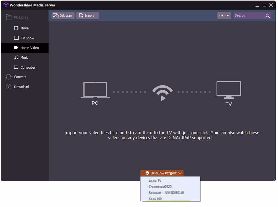Maximize the Media Server window
The image size is (278, 207).
pyautogui.click(x=264, y=5)
